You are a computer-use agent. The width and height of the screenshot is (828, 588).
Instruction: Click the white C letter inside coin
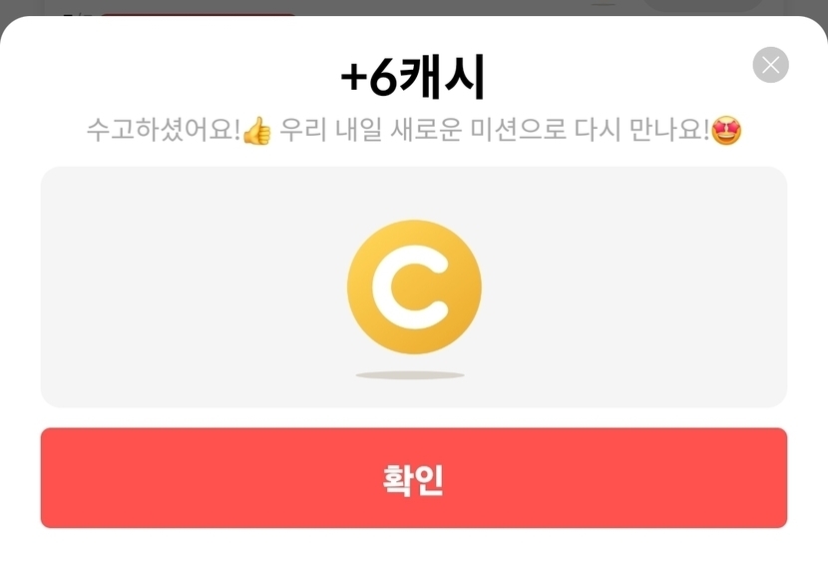[x=410, y=287]
